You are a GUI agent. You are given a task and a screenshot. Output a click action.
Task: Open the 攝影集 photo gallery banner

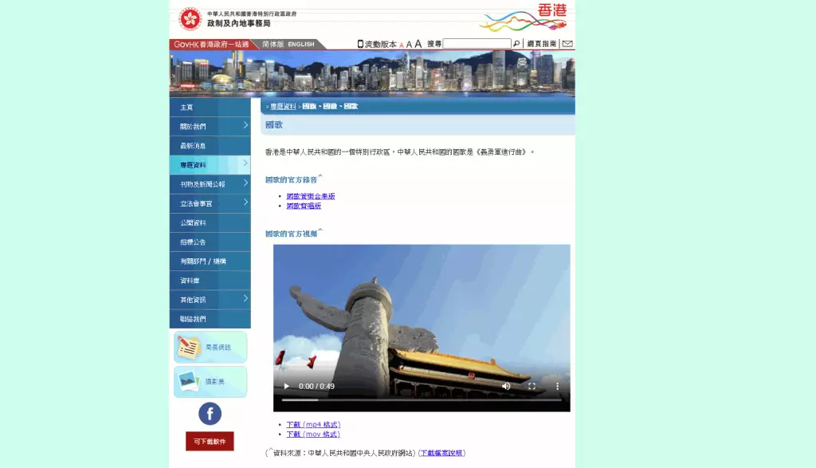point(210,382)
